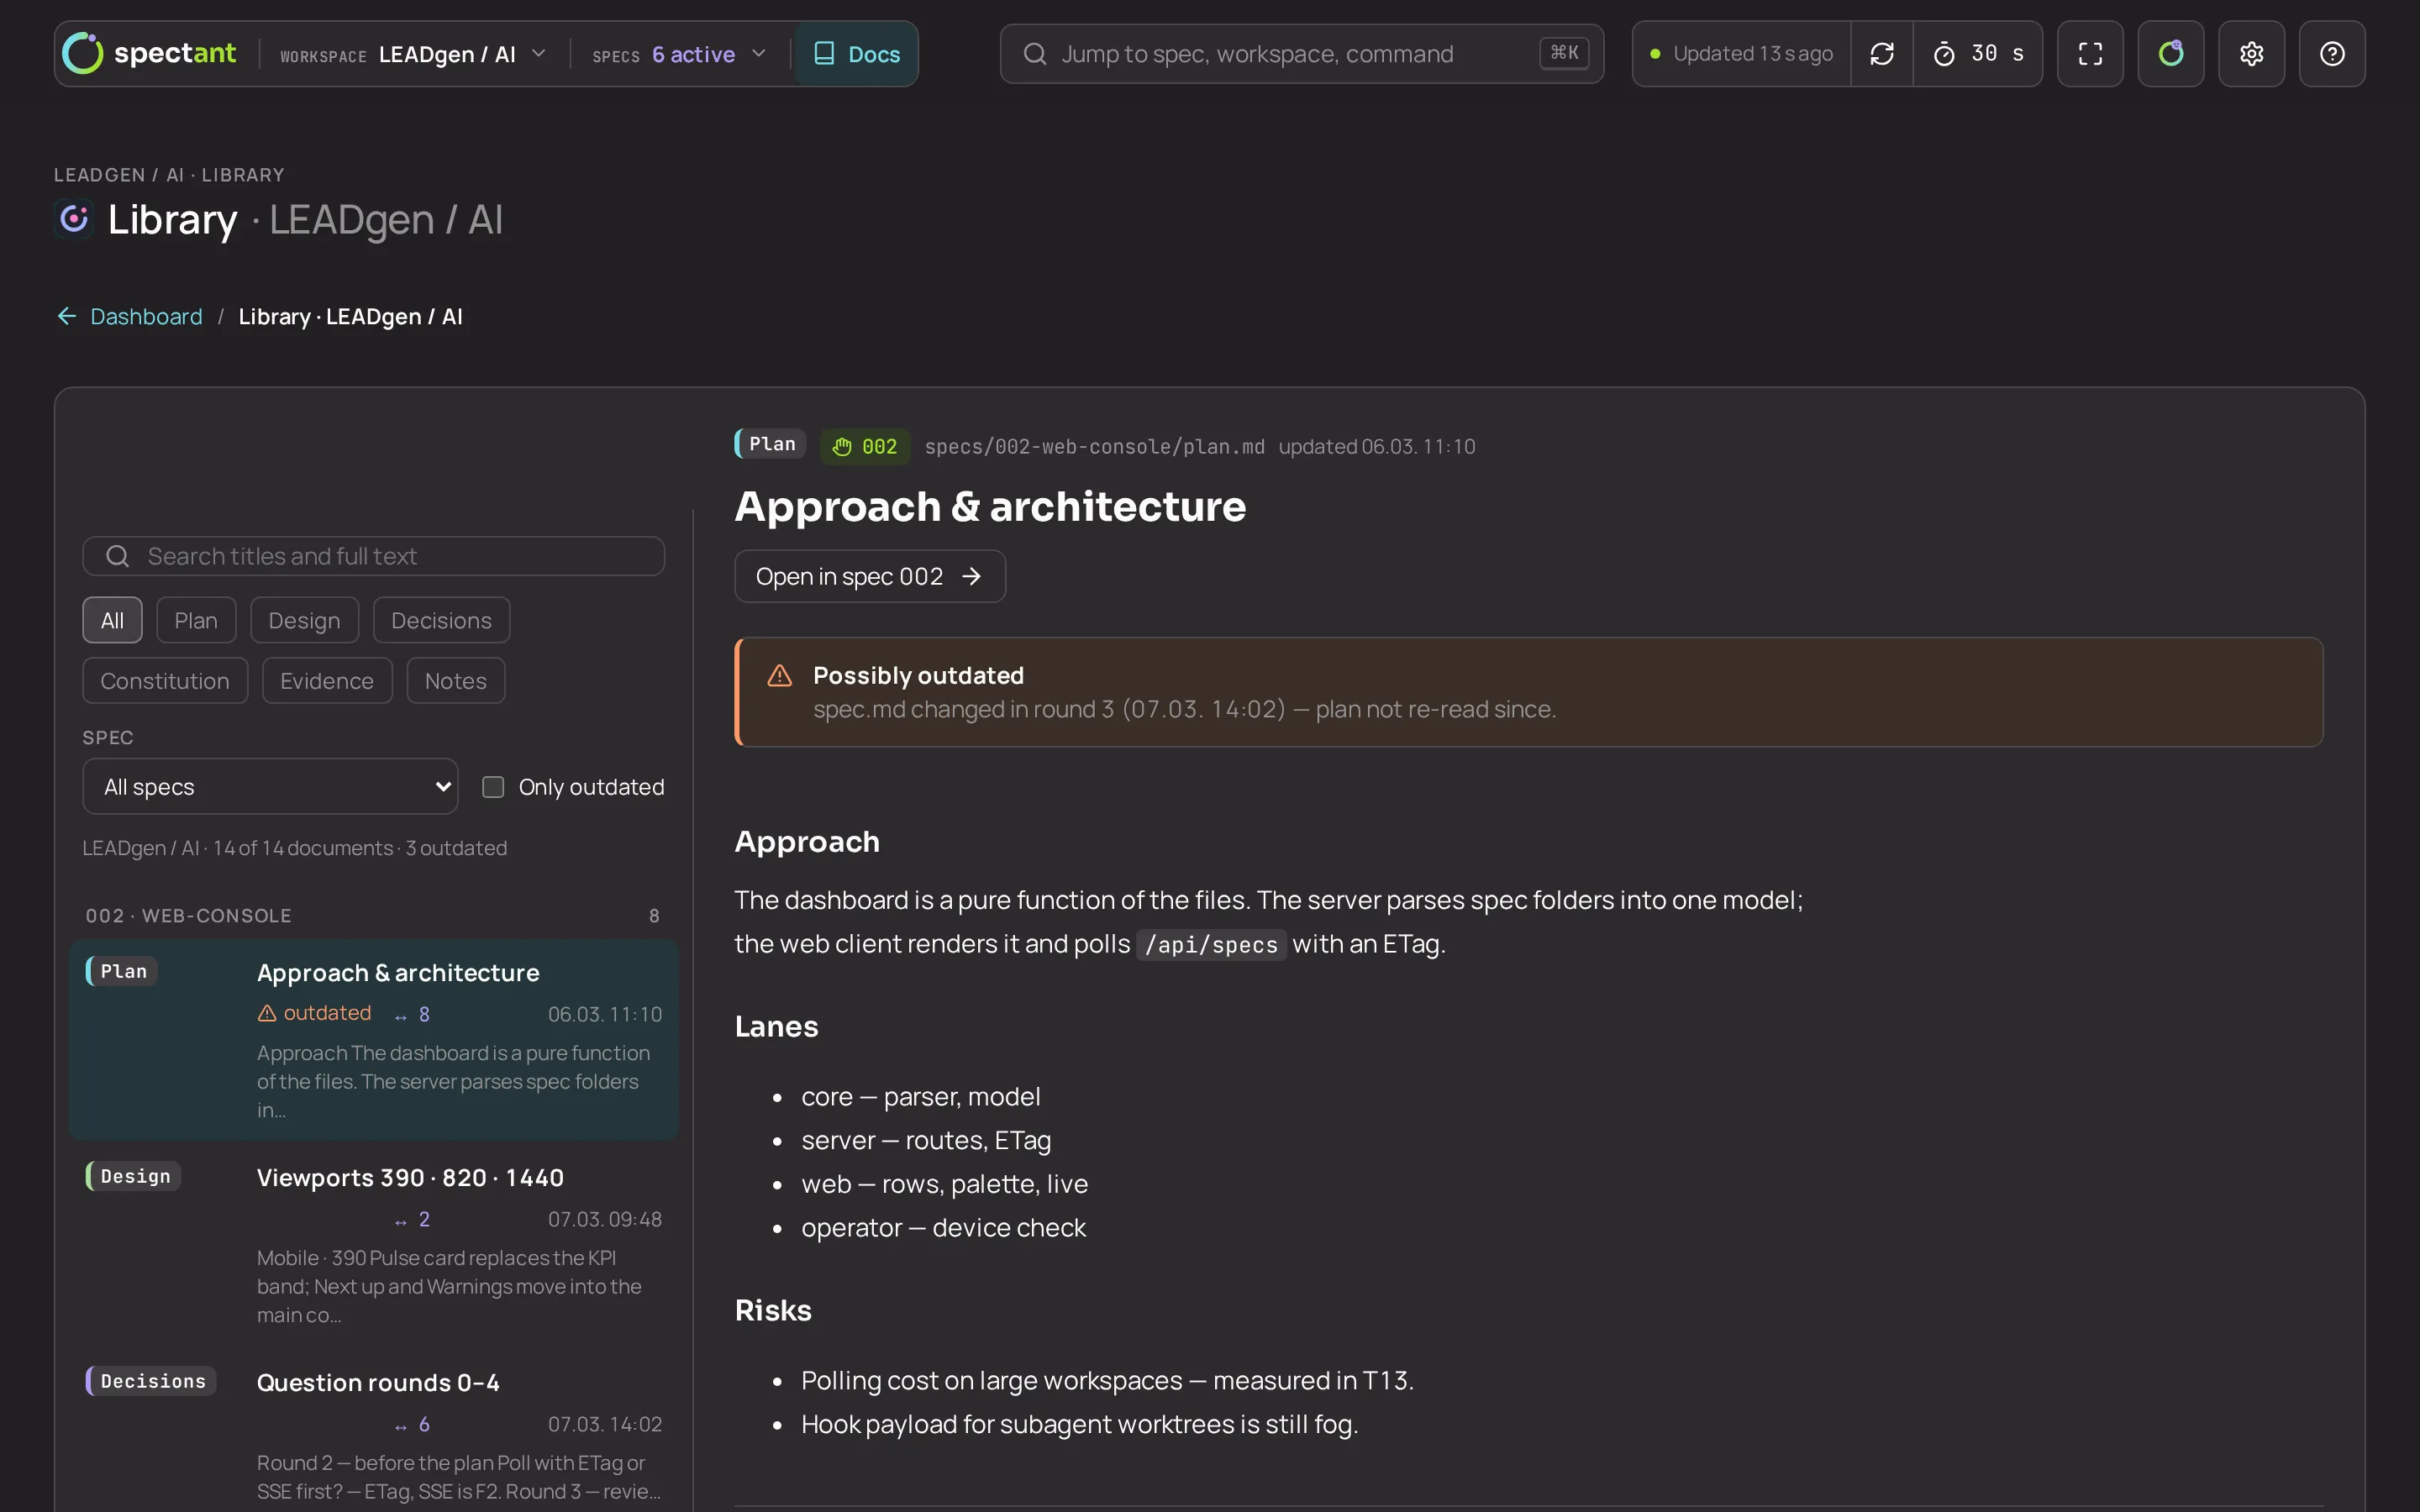Open the settings gear
Viewport: 2420px width, 1512px height.
pos(2252,54)
